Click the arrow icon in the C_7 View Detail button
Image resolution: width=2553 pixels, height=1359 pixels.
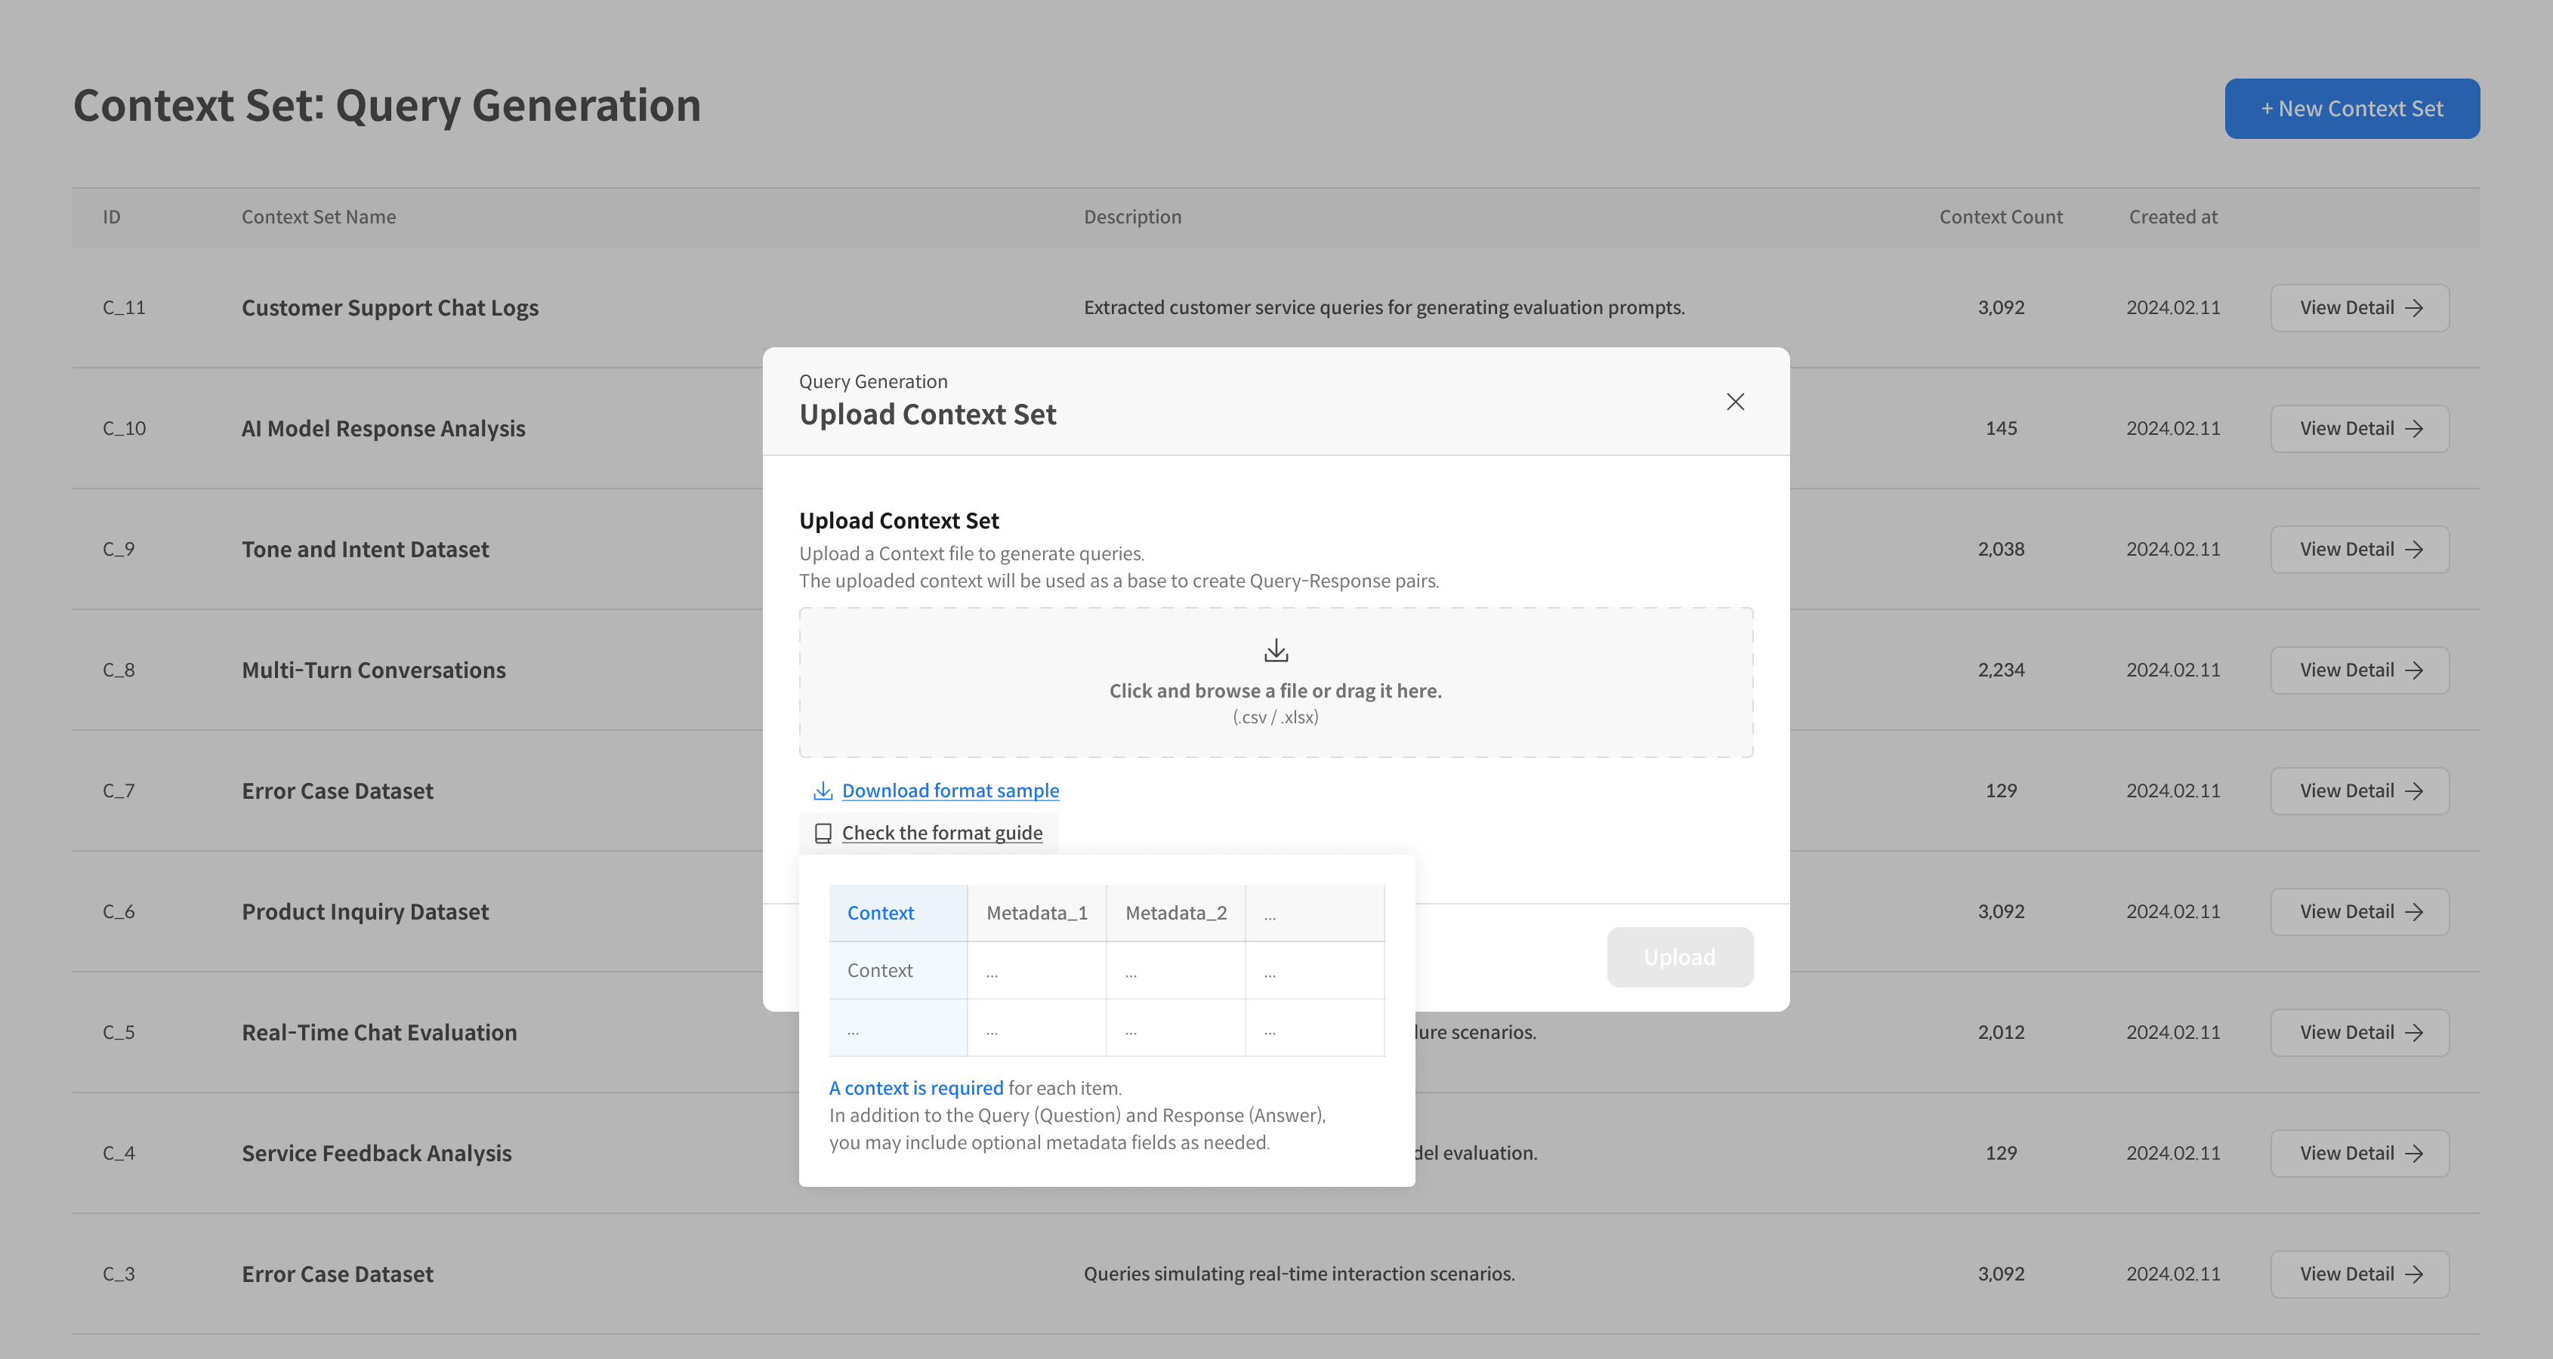click(2414, 791)
